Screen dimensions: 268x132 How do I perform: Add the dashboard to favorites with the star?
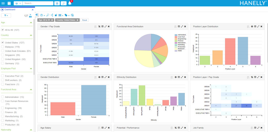[x=56, y=15]
